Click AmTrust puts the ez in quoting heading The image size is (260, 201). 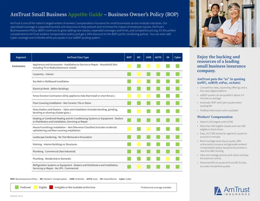point(221,81)
